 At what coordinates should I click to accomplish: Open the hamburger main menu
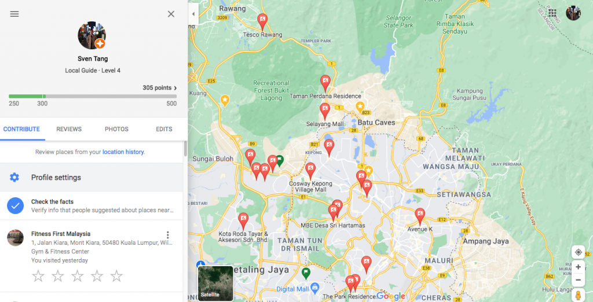(x=14, y=14)
